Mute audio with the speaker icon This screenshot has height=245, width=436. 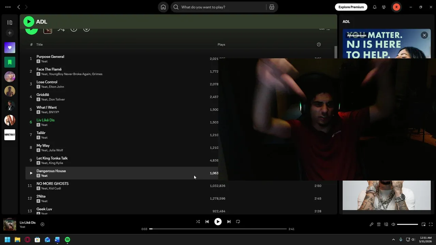click(x=393, y=224)
